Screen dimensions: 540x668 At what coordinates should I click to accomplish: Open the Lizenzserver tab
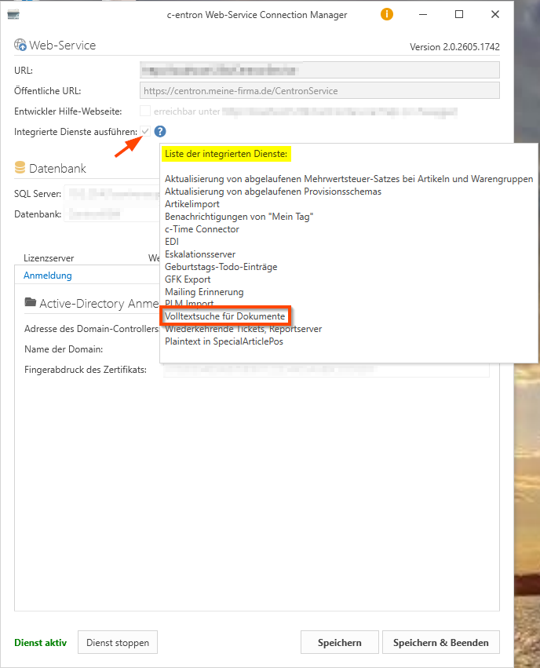click(x=49, y=258)
